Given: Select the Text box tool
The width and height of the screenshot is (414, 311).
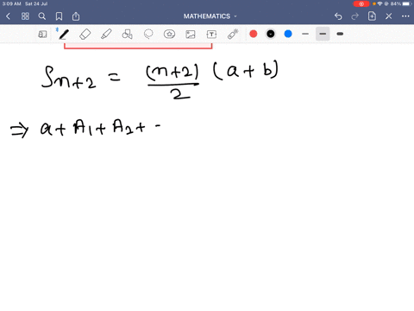Looking at the screenshot, I should (211, 35).
